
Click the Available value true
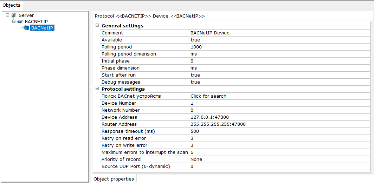click(x=279, y=40)
